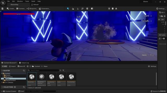
Task: Click the breadcrumb chevron after Content
Action: click(x=42, y=66)
